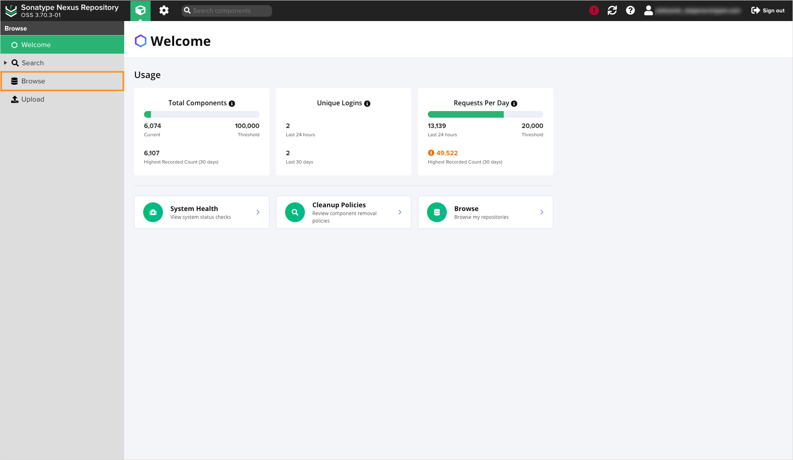The image size is (793, 460).
Task: Expand the Search tree item arrow
Action: (5, 63)
